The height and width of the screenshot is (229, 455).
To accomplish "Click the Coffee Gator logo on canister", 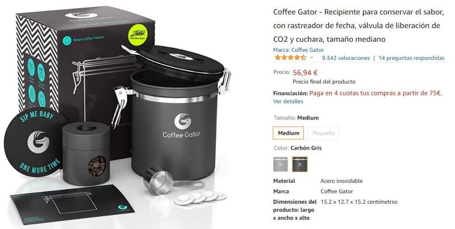I will [182, 126].
